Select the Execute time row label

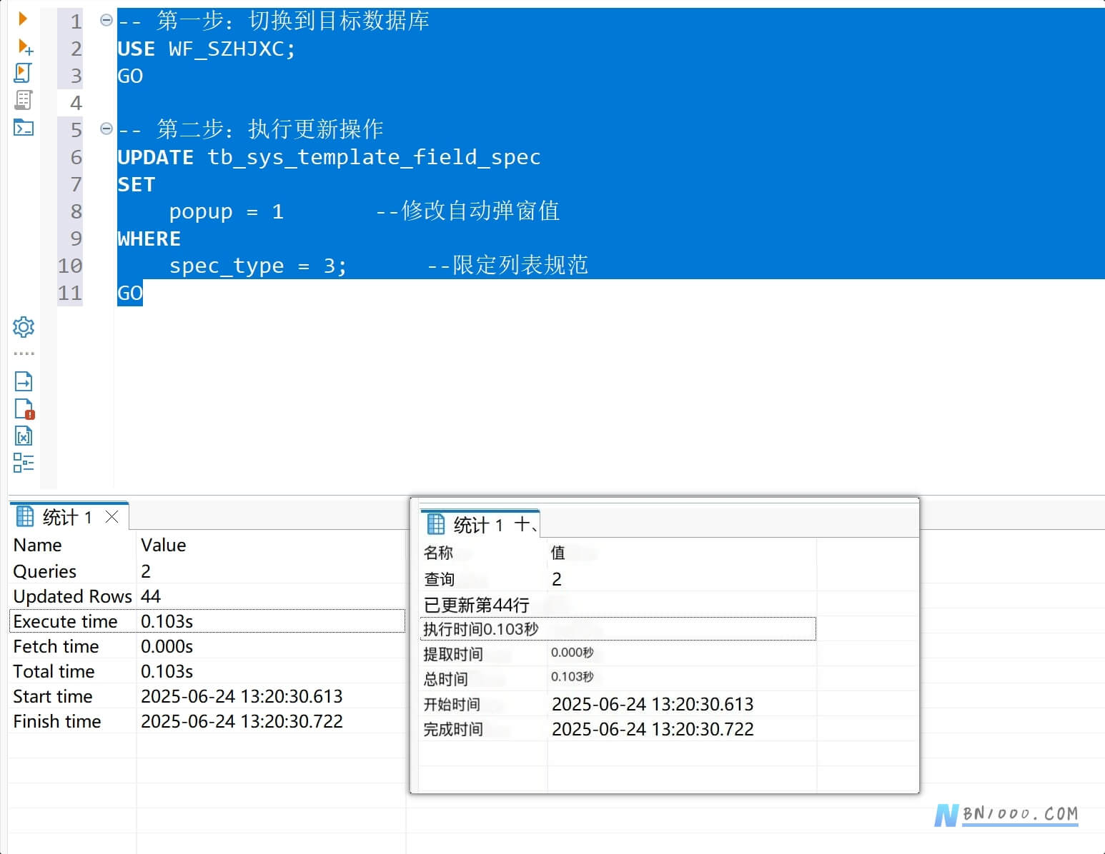pyautogui.click(x=65, y=621)
